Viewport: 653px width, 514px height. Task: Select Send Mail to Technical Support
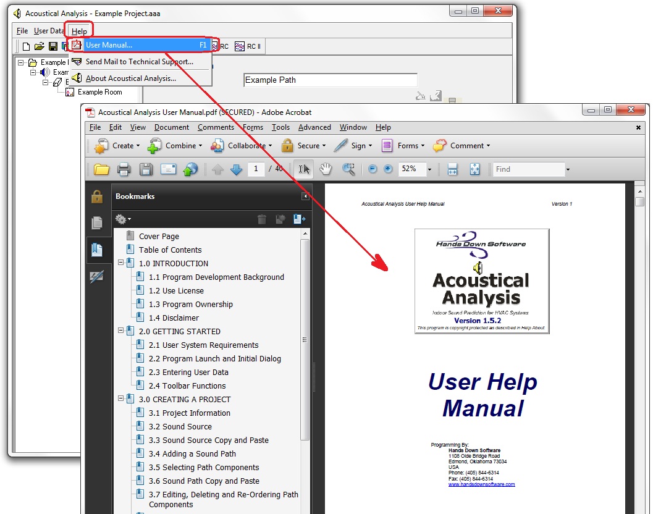click(140, 62)
